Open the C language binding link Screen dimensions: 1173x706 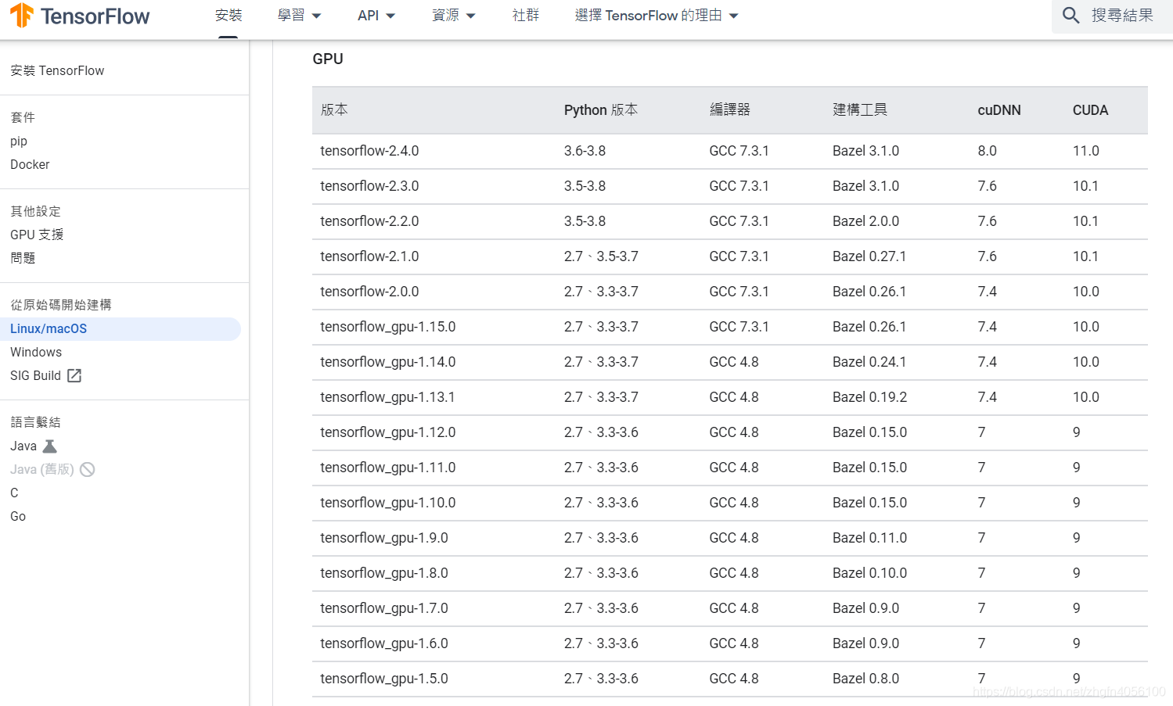tap(14, 493)
